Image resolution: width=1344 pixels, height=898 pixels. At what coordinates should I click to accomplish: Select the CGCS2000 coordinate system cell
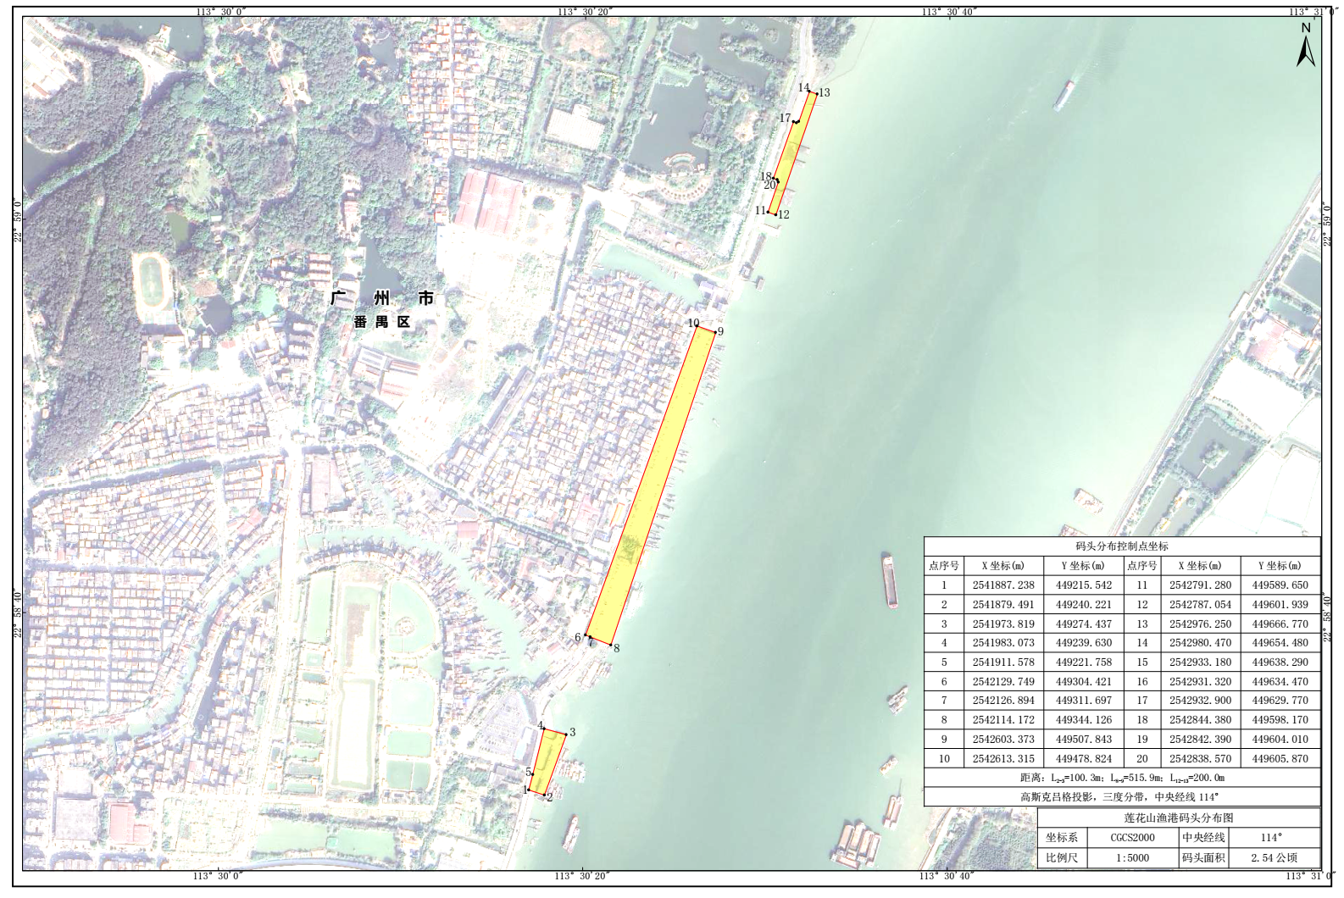1132,837
